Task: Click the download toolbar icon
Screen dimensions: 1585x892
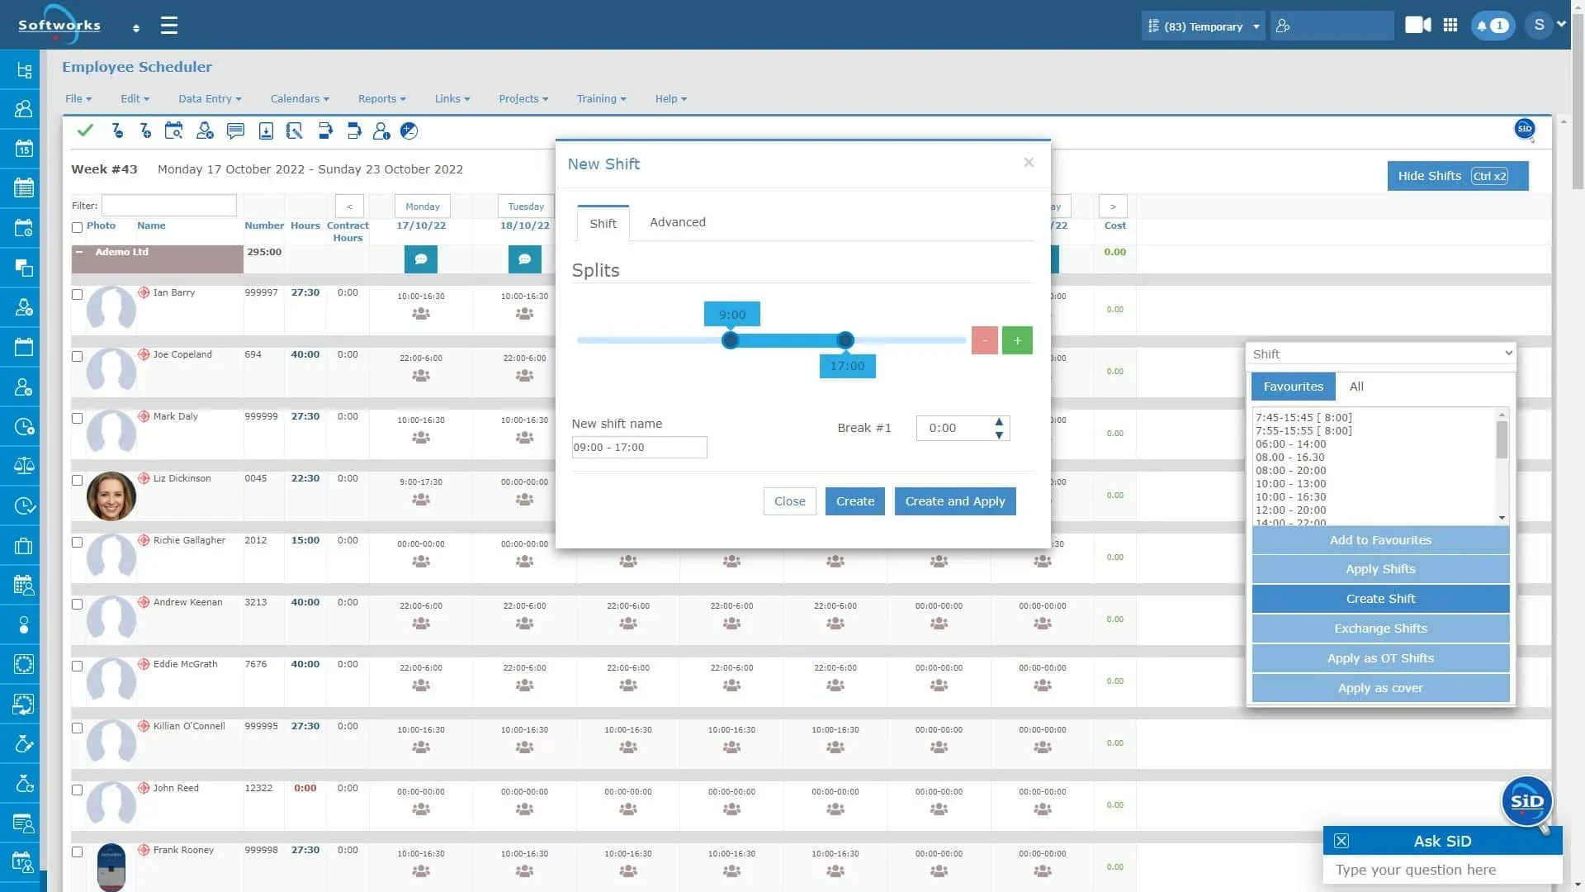Action: click(266, 130)
